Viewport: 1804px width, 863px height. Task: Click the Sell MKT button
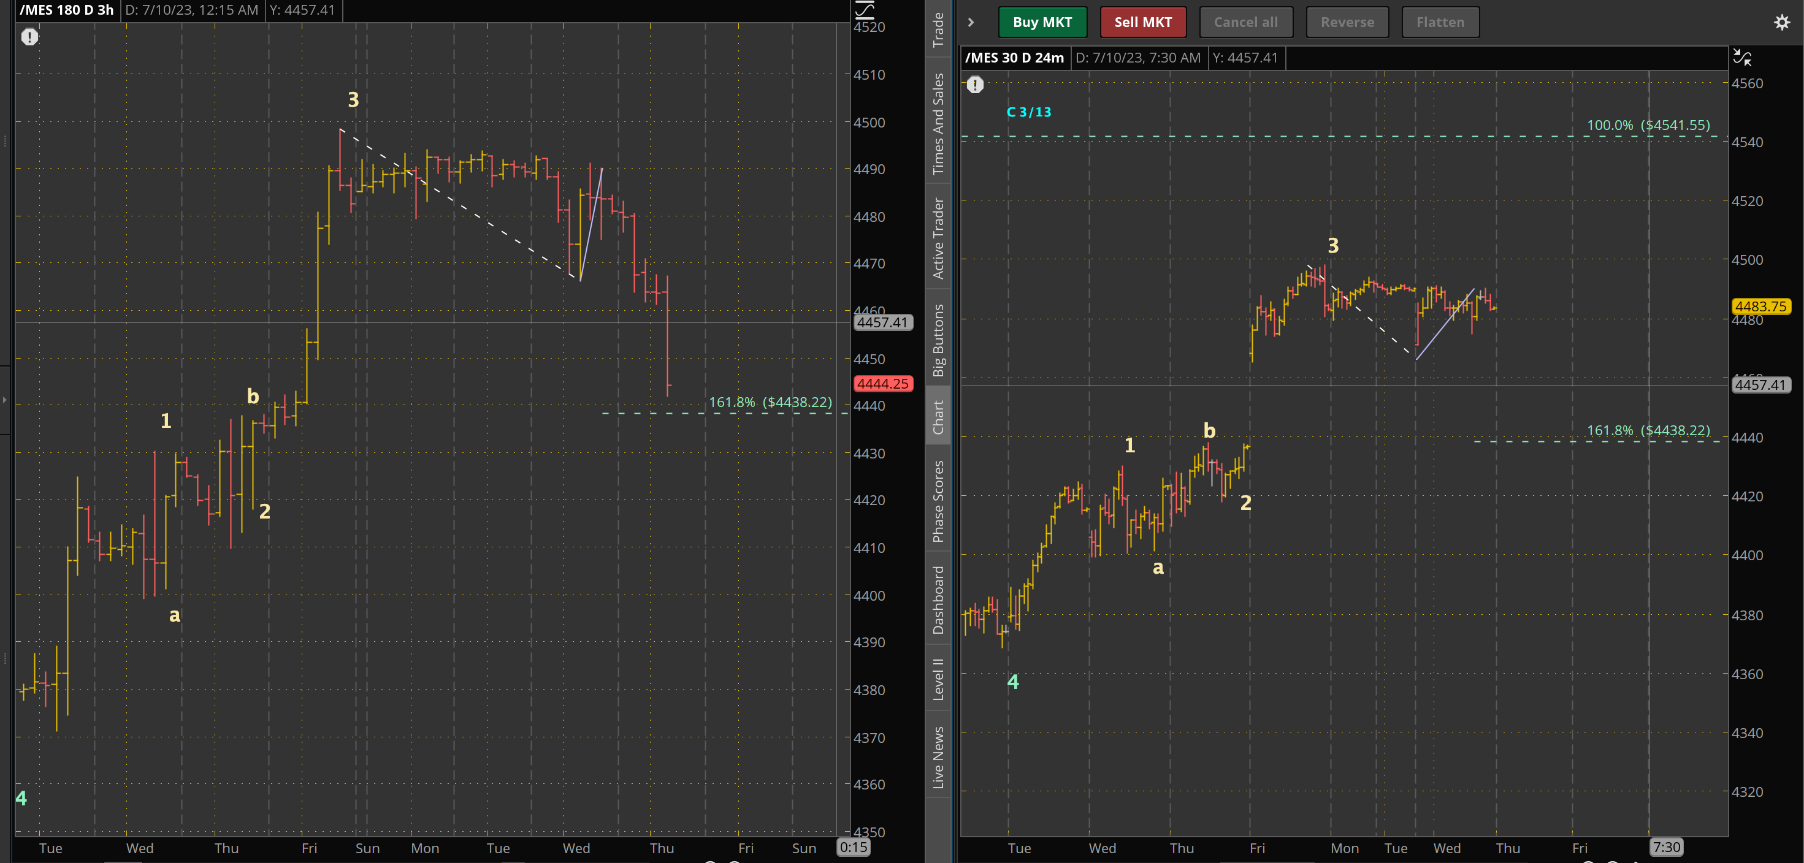(x=1143, y=23)
